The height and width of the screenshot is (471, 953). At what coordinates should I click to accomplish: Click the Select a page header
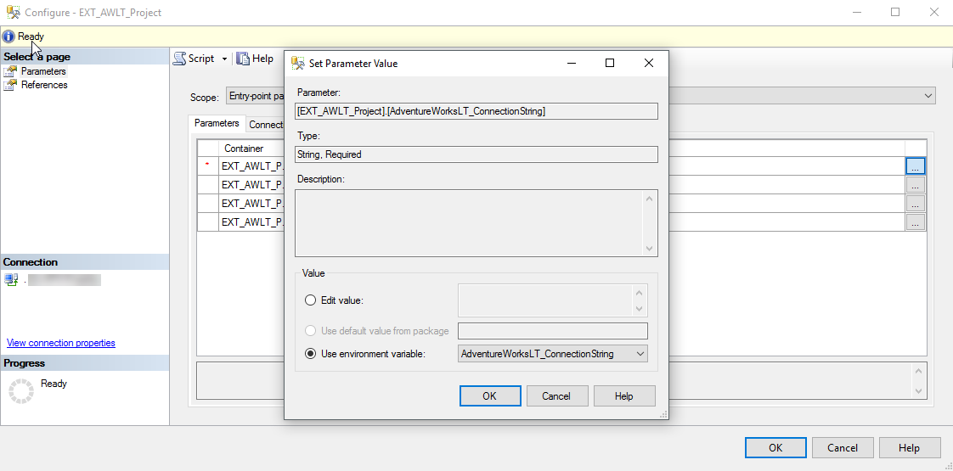coord(85,57)
